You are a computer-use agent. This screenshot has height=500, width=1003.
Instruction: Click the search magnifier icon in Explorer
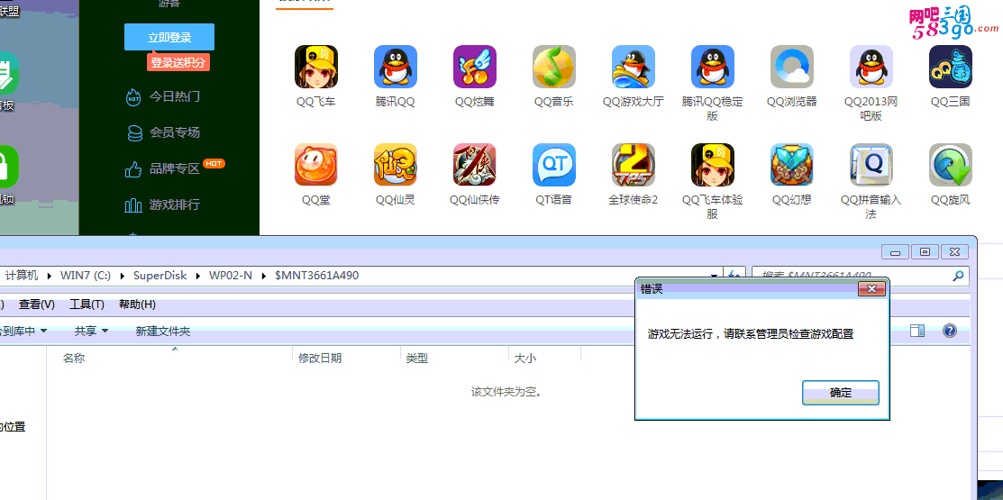point(958,277)
